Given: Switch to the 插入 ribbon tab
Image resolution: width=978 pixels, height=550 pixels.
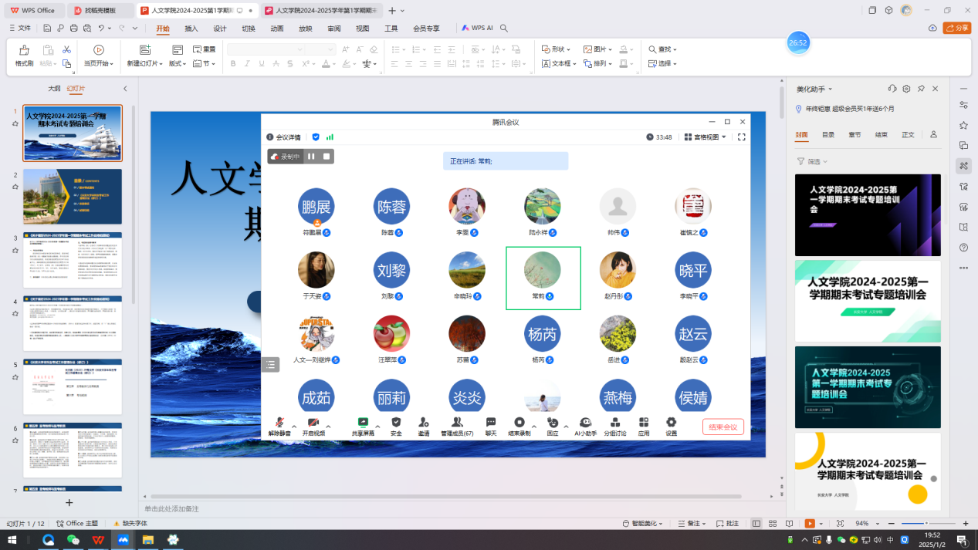Looking at the screenshot, I should [191, 29].
